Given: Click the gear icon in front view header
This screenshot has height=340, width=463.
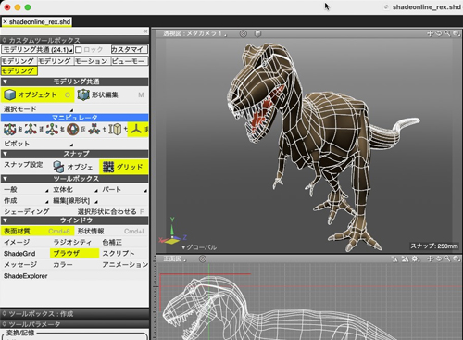Looking at the screenshot, I should point(416,258).
